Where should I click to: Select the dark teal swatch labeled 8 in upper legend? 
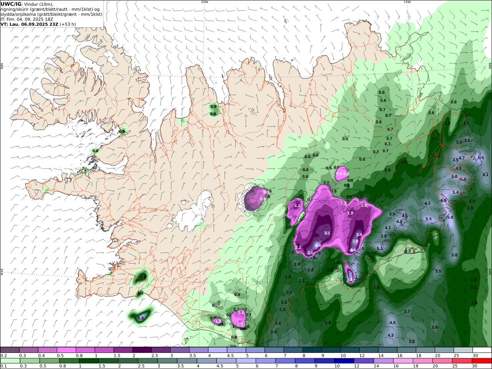tap(312, 350)
